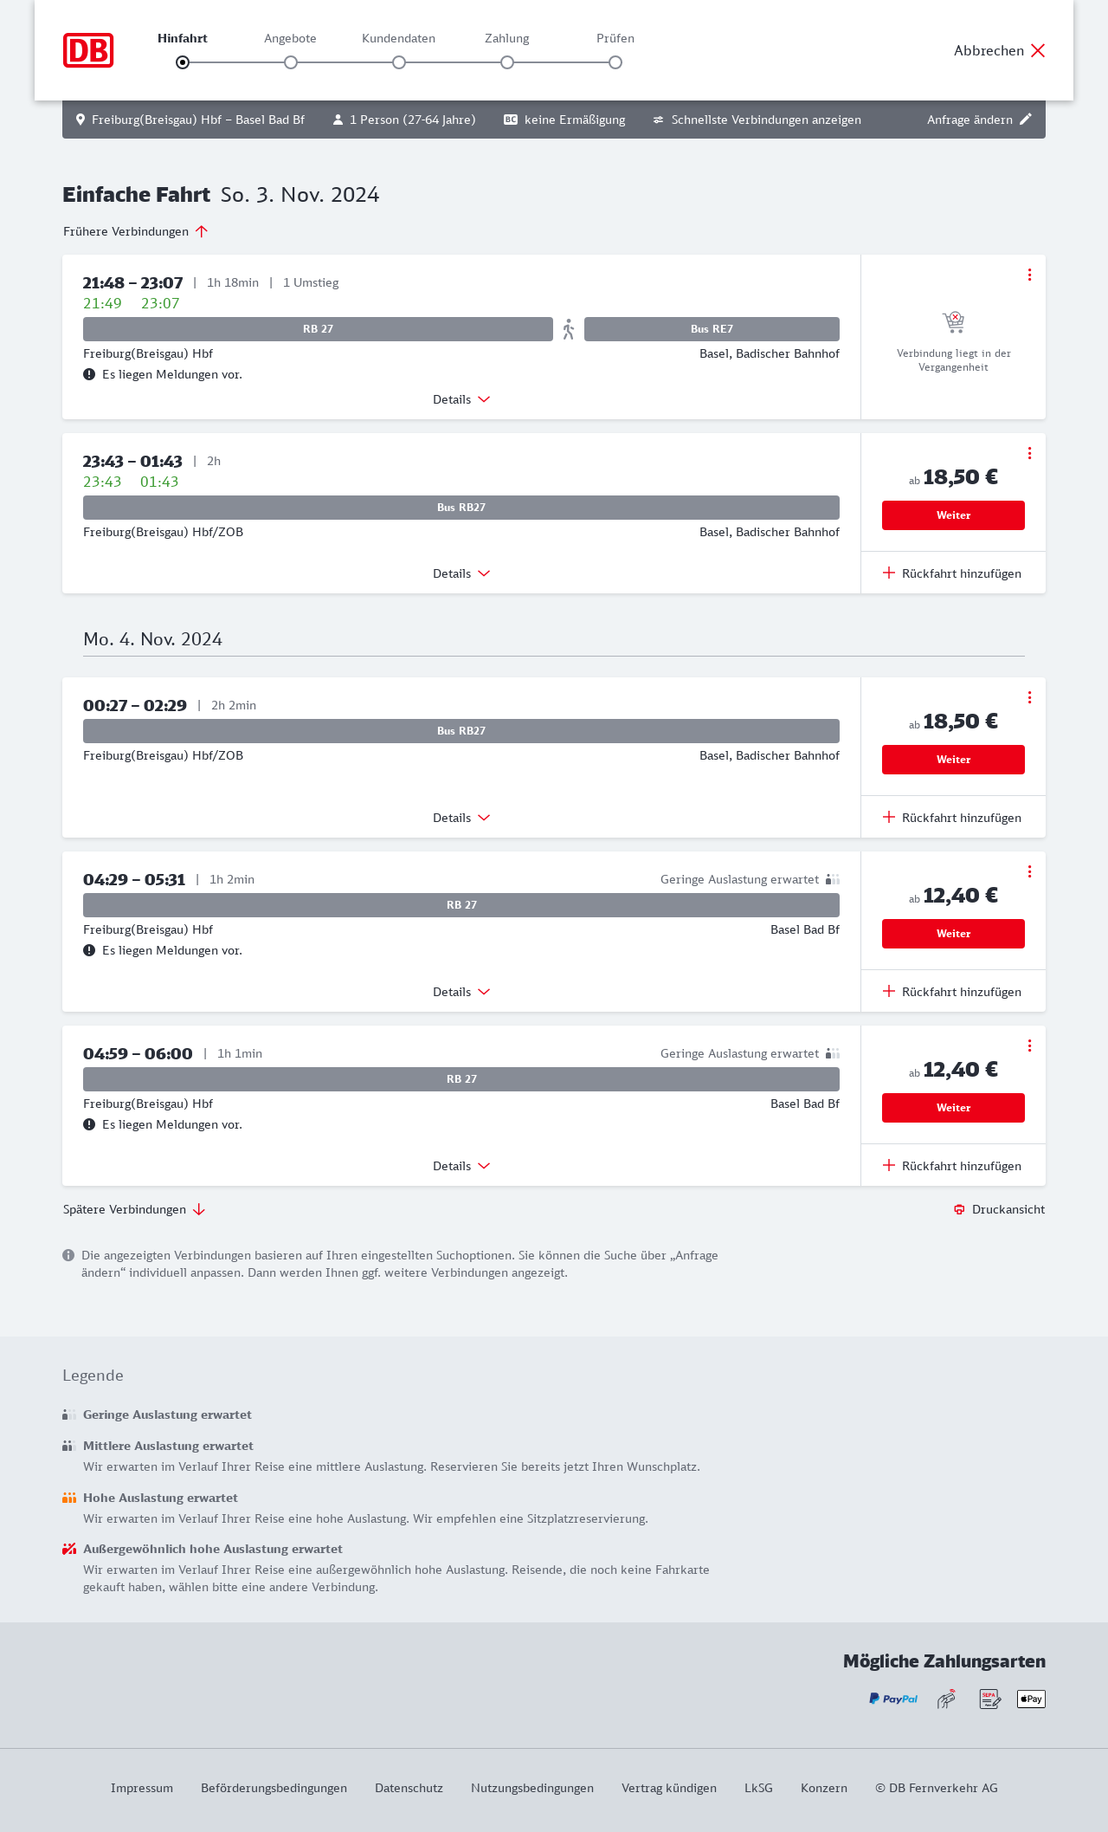
Task: Load Spätere Verbindungen
Action: pyautogui.click(x=133, y=1209)
